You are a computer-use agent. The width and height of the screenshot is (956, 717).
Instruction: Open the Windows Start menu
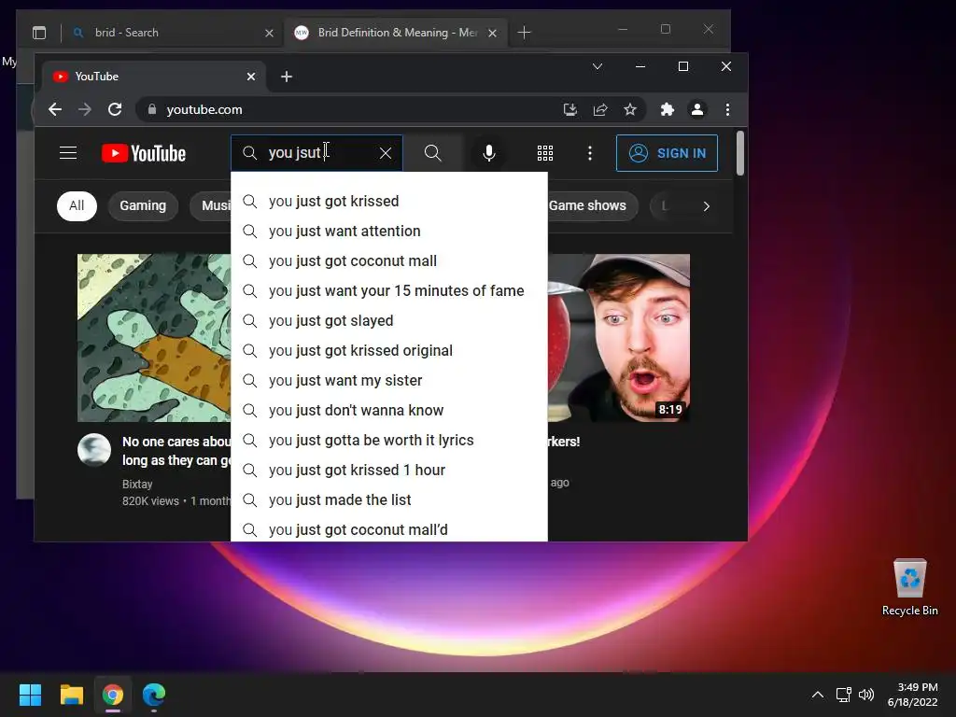30,695
